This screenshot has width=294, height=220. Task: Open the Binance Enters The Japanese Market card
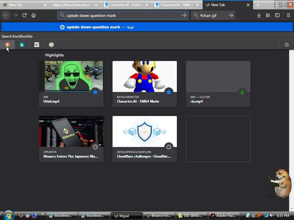71,139
